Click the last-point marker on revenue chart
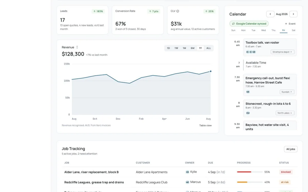 tap(211, 71)
